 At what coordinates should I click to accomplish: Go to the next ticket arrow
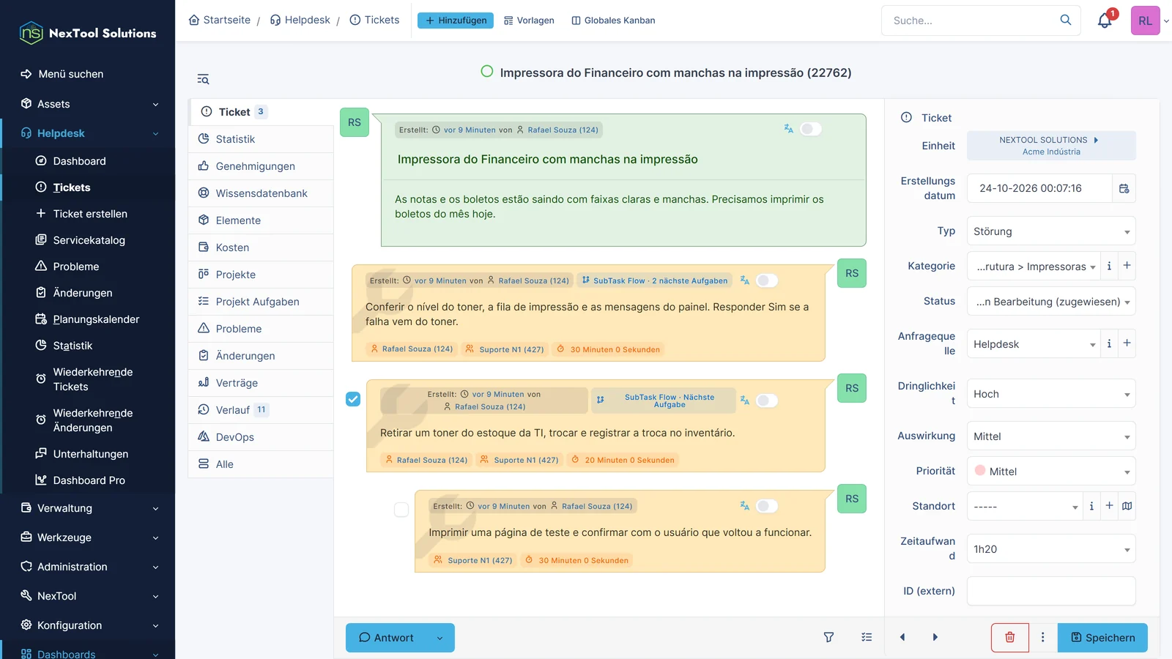click(935, 638)
